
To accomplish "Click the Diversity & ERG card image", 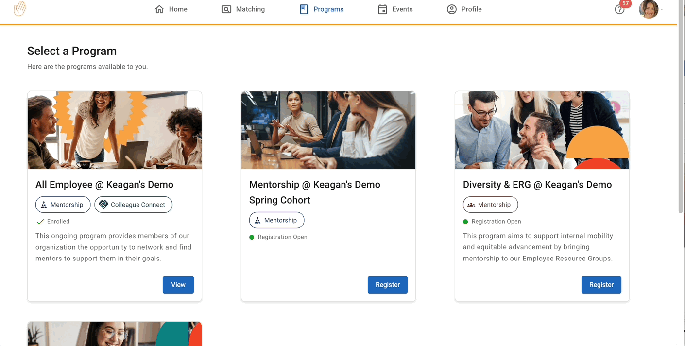I will (542, 130).
